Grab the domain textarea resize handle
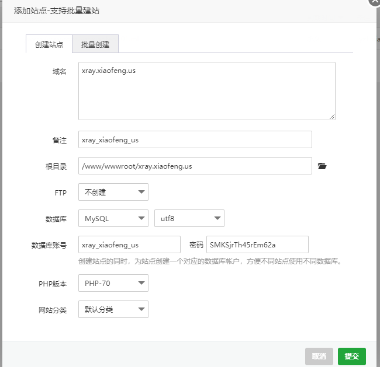The width and height of the screenshot is (380, 367). point(332,117)
